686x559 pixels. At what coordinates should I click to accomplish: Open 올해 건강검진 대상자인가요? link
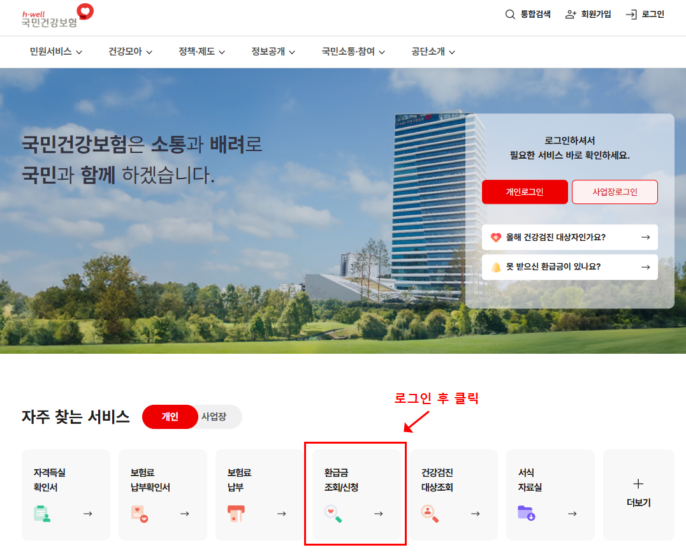point(569,238)
